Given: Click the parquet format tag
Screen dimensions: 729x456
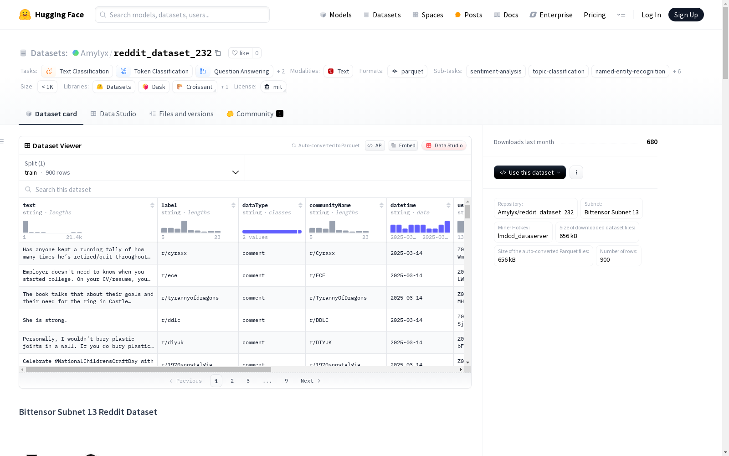Looking at the screenshot, I should pyautogui.click(x=407, y=72).
